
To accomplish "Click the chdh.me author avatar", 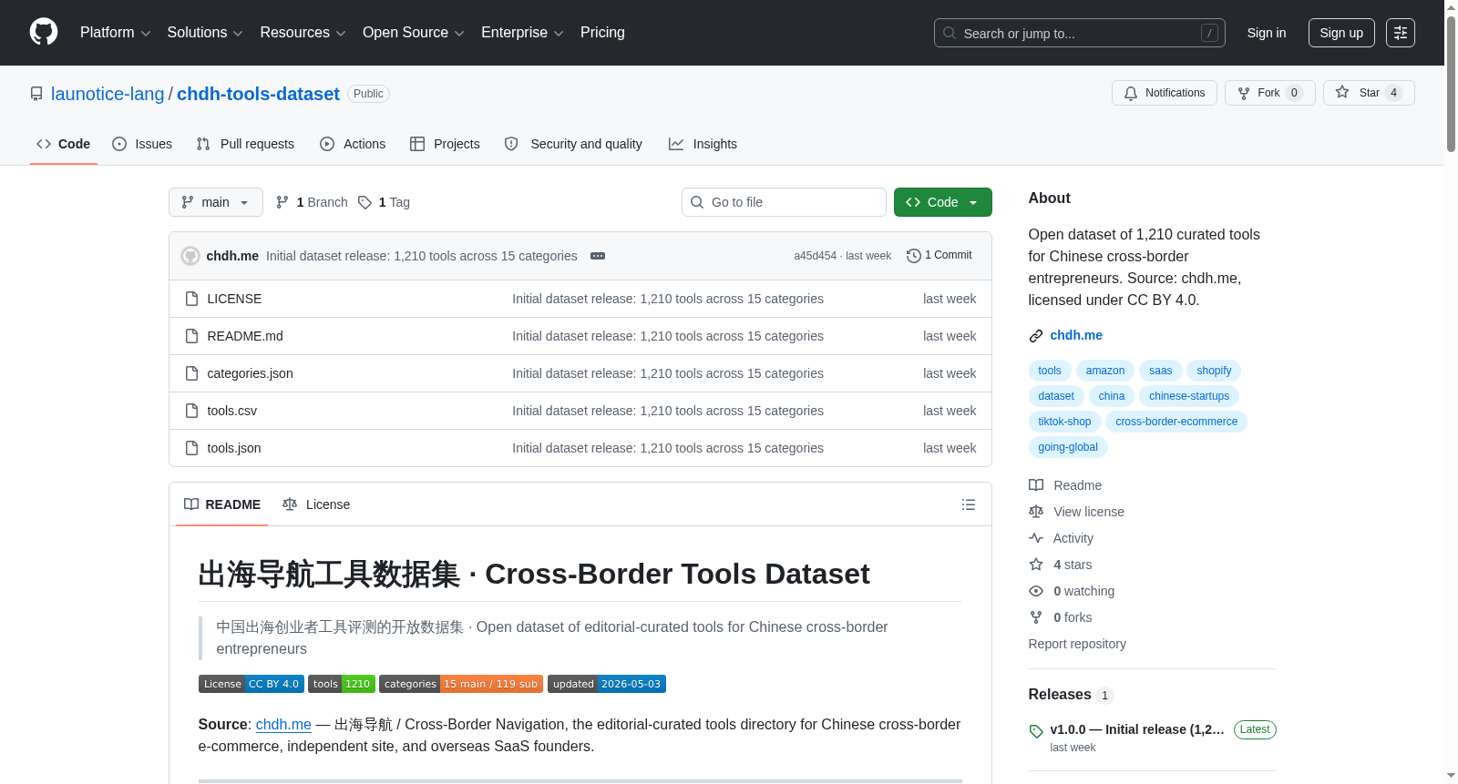I will point(190,256).
